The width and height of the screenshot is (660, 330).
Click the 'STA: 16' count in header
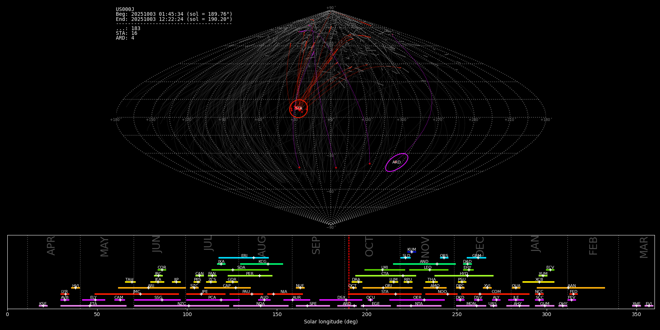(126, 33)
